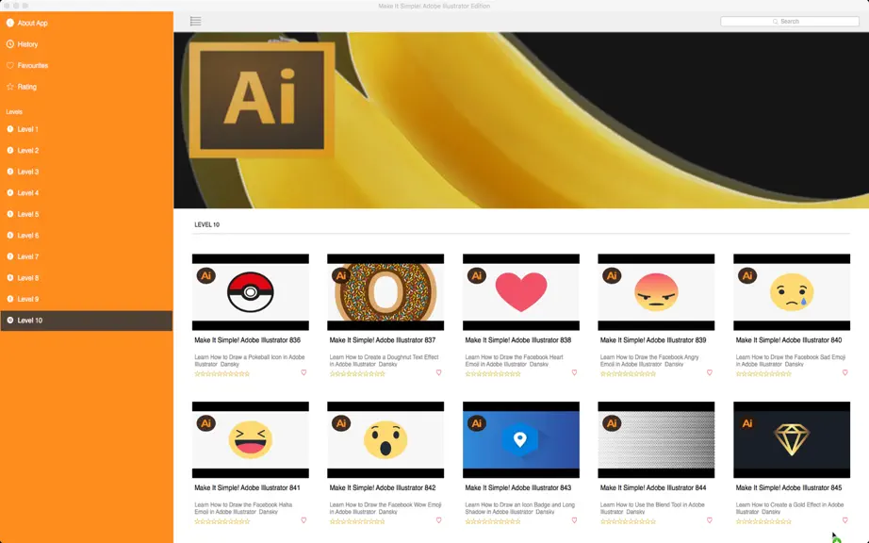Click the Search field in the toolbar
The width and height of the screenshot is (869, 543).
coord(790,21)
